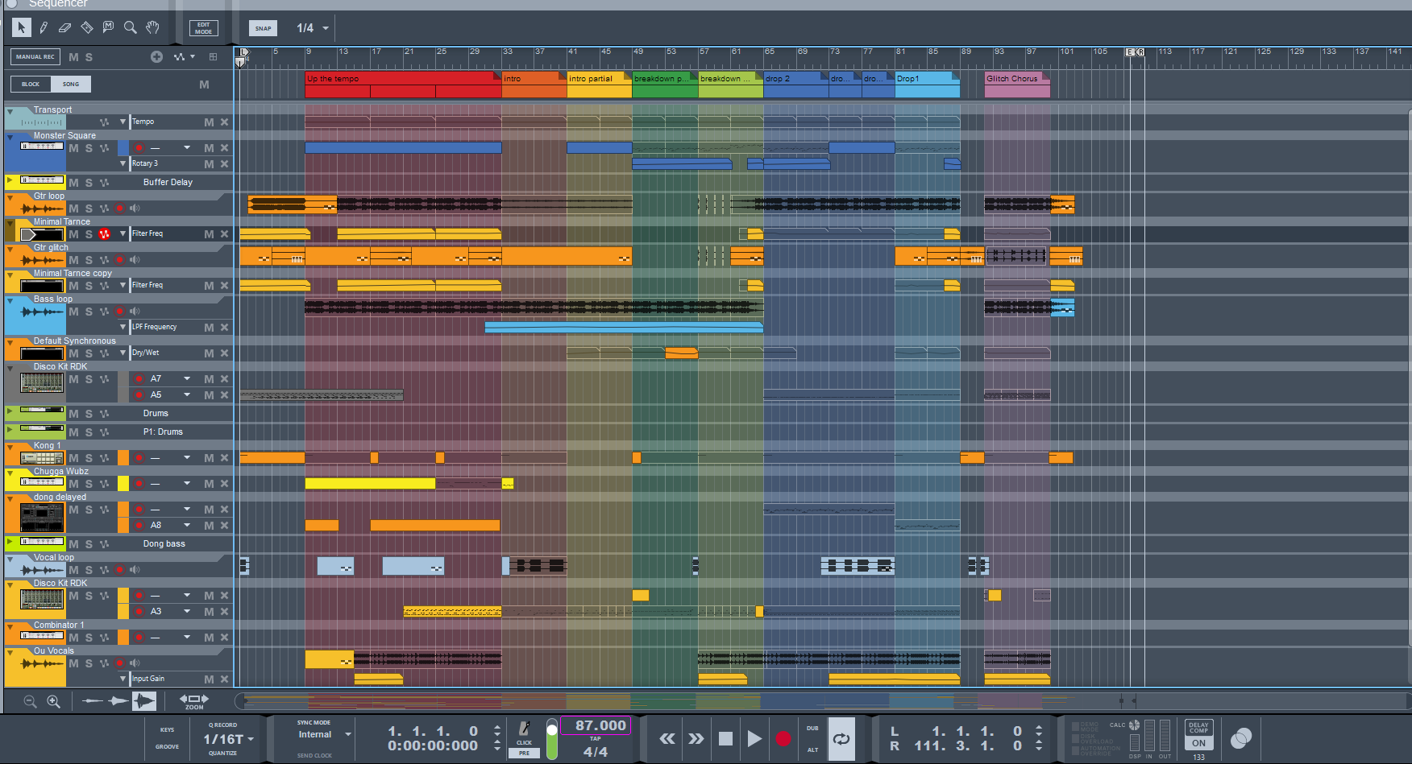
Task: Click the all-tracks Mute M button
Action: coord(73,57)
